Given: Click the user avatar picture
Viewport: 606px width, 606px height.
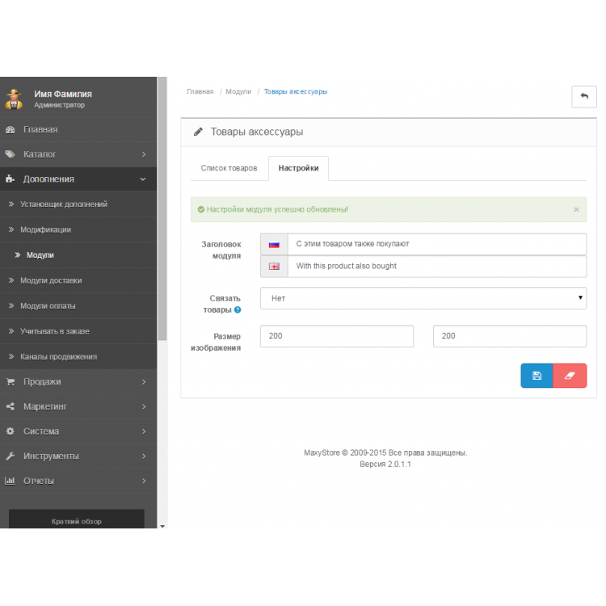Looking at the screenshot, I should tap(14, 99).
